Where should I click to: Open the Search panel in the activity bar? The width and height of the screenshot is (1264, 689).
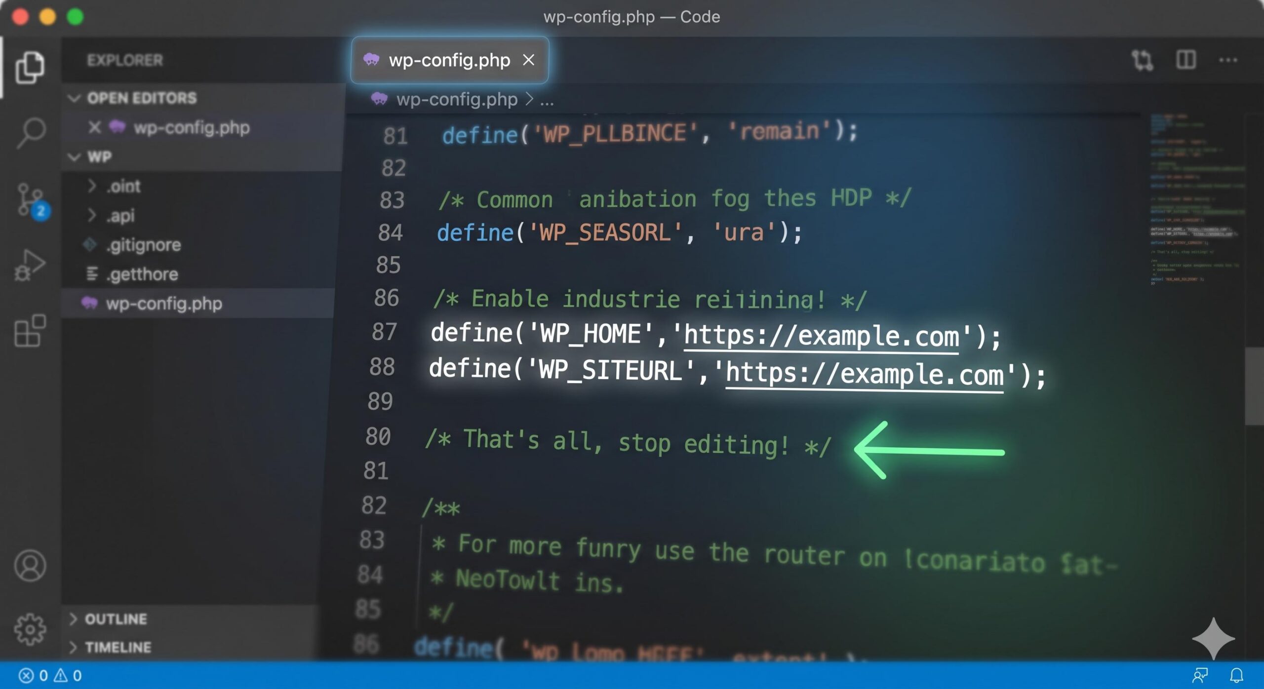click(31, 131)
